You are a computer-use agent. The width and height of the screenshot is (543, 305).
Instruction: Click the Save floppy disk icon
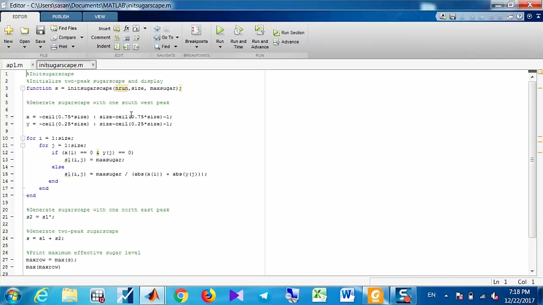coord(40,30)
